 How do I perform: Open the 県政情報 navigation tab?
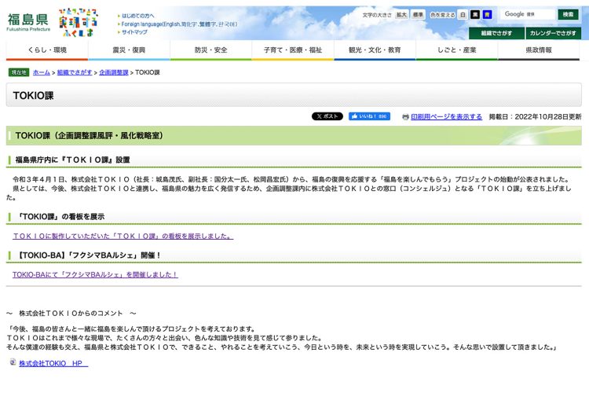coord(539,50)
